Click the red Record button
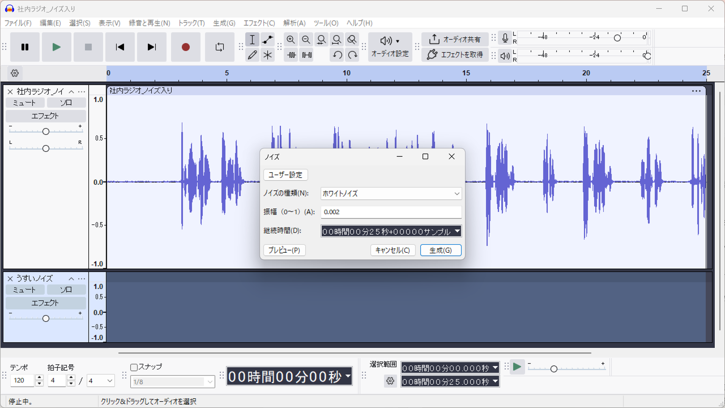Viewport: 725px width, 408px height. click(x=185, y=47)
